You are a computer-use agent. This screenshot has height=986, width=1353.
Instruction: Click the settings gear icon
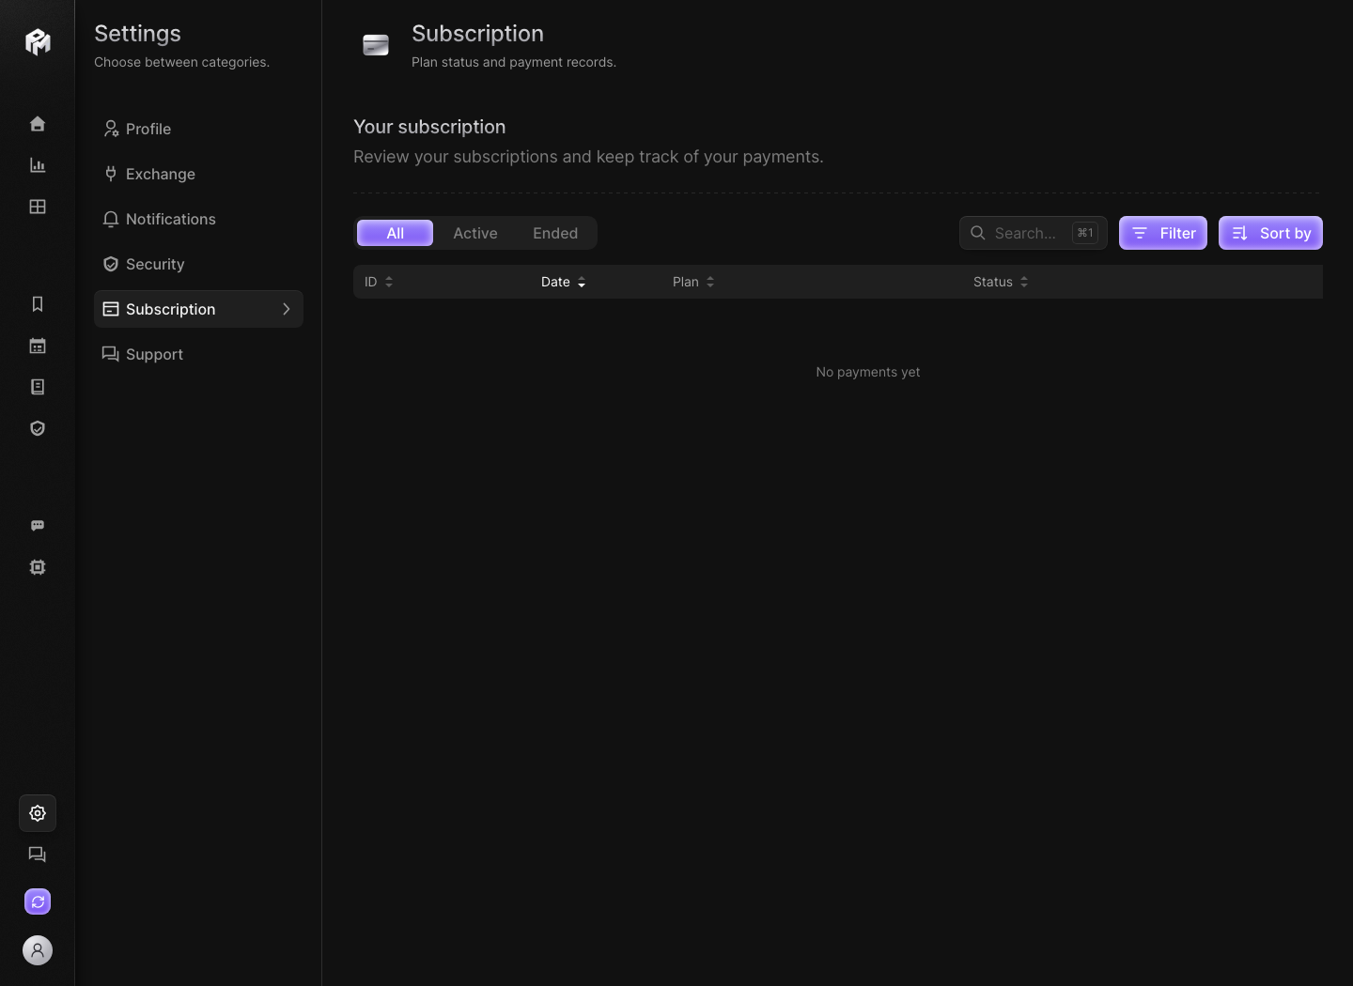[x=38, y=813]
